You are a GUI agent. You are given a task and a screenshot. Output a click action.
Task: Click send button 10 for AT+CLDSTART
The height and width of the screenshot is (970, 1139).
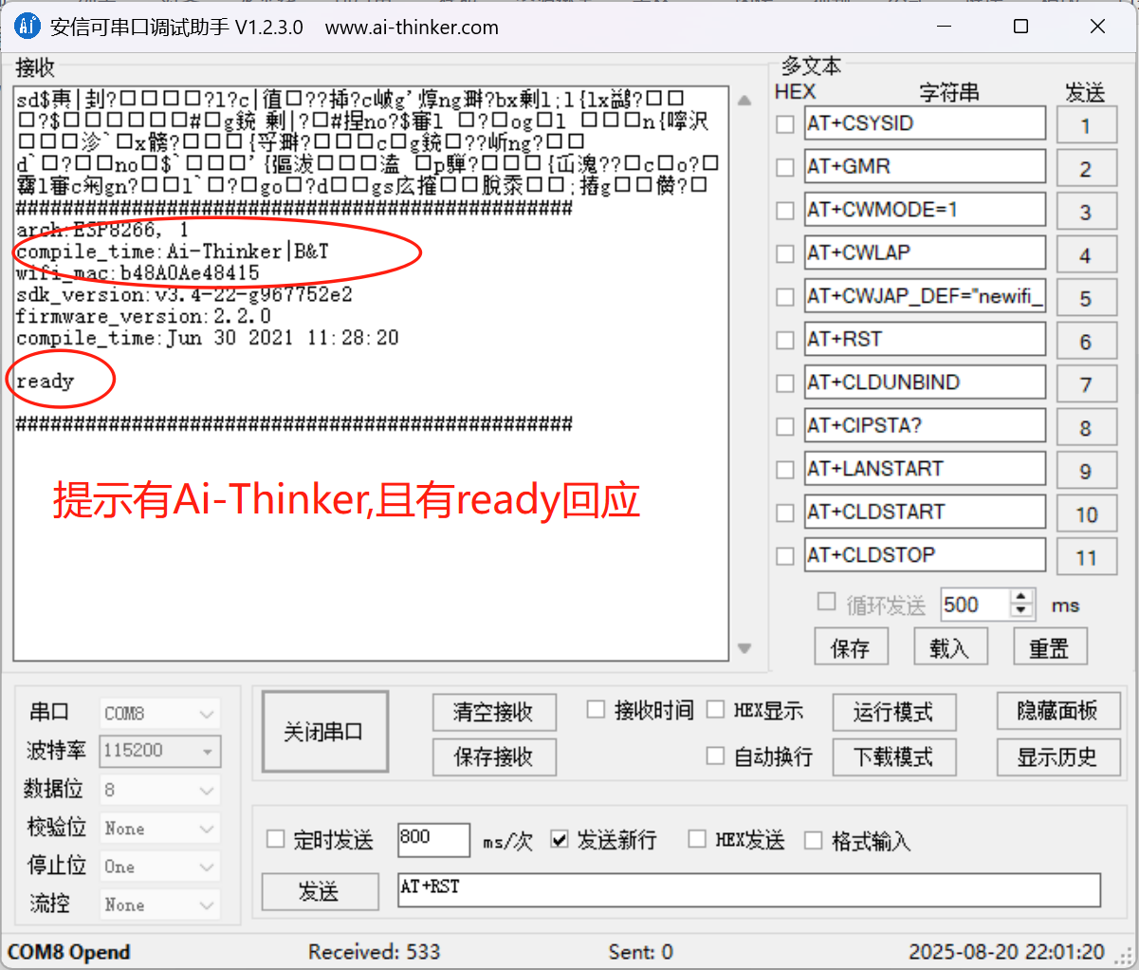1086,514
